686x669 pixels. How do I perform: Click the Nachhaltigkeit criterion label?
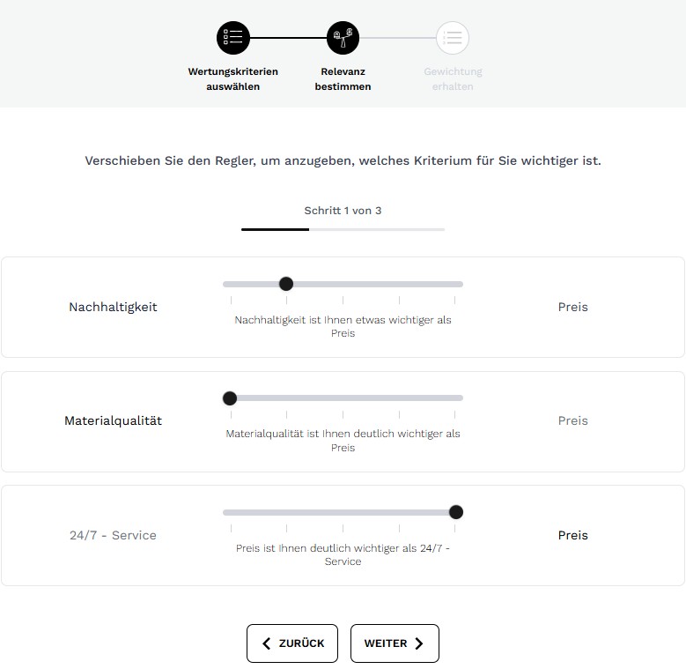[x=113, y=307]
